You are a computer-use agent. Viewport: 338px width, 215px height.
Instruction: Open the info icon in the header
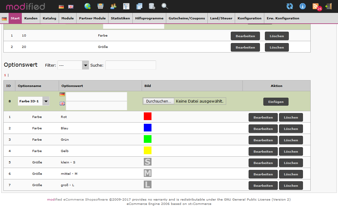(x=302, y=6)
